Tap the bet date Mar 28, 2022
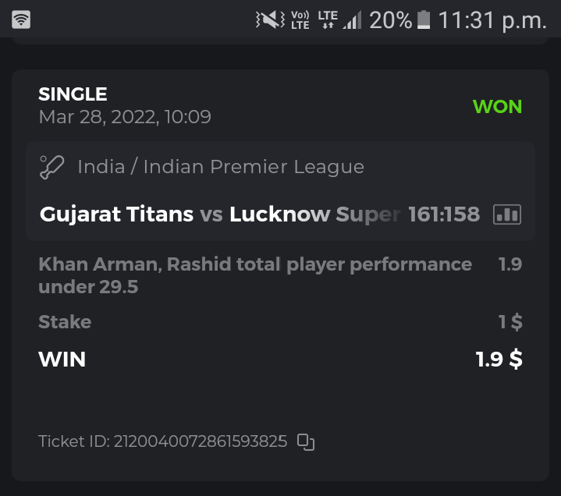This screenshot has width=561, height=496. click(x=125, y=117)
